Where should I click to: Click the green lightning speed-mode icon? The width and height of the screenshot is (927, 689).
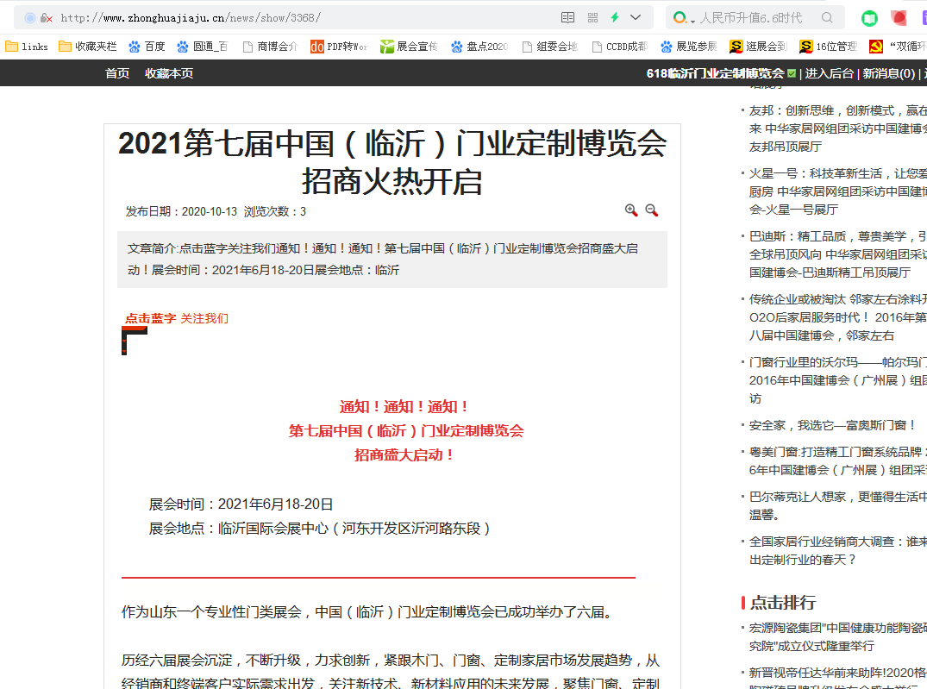coord(615,17)
